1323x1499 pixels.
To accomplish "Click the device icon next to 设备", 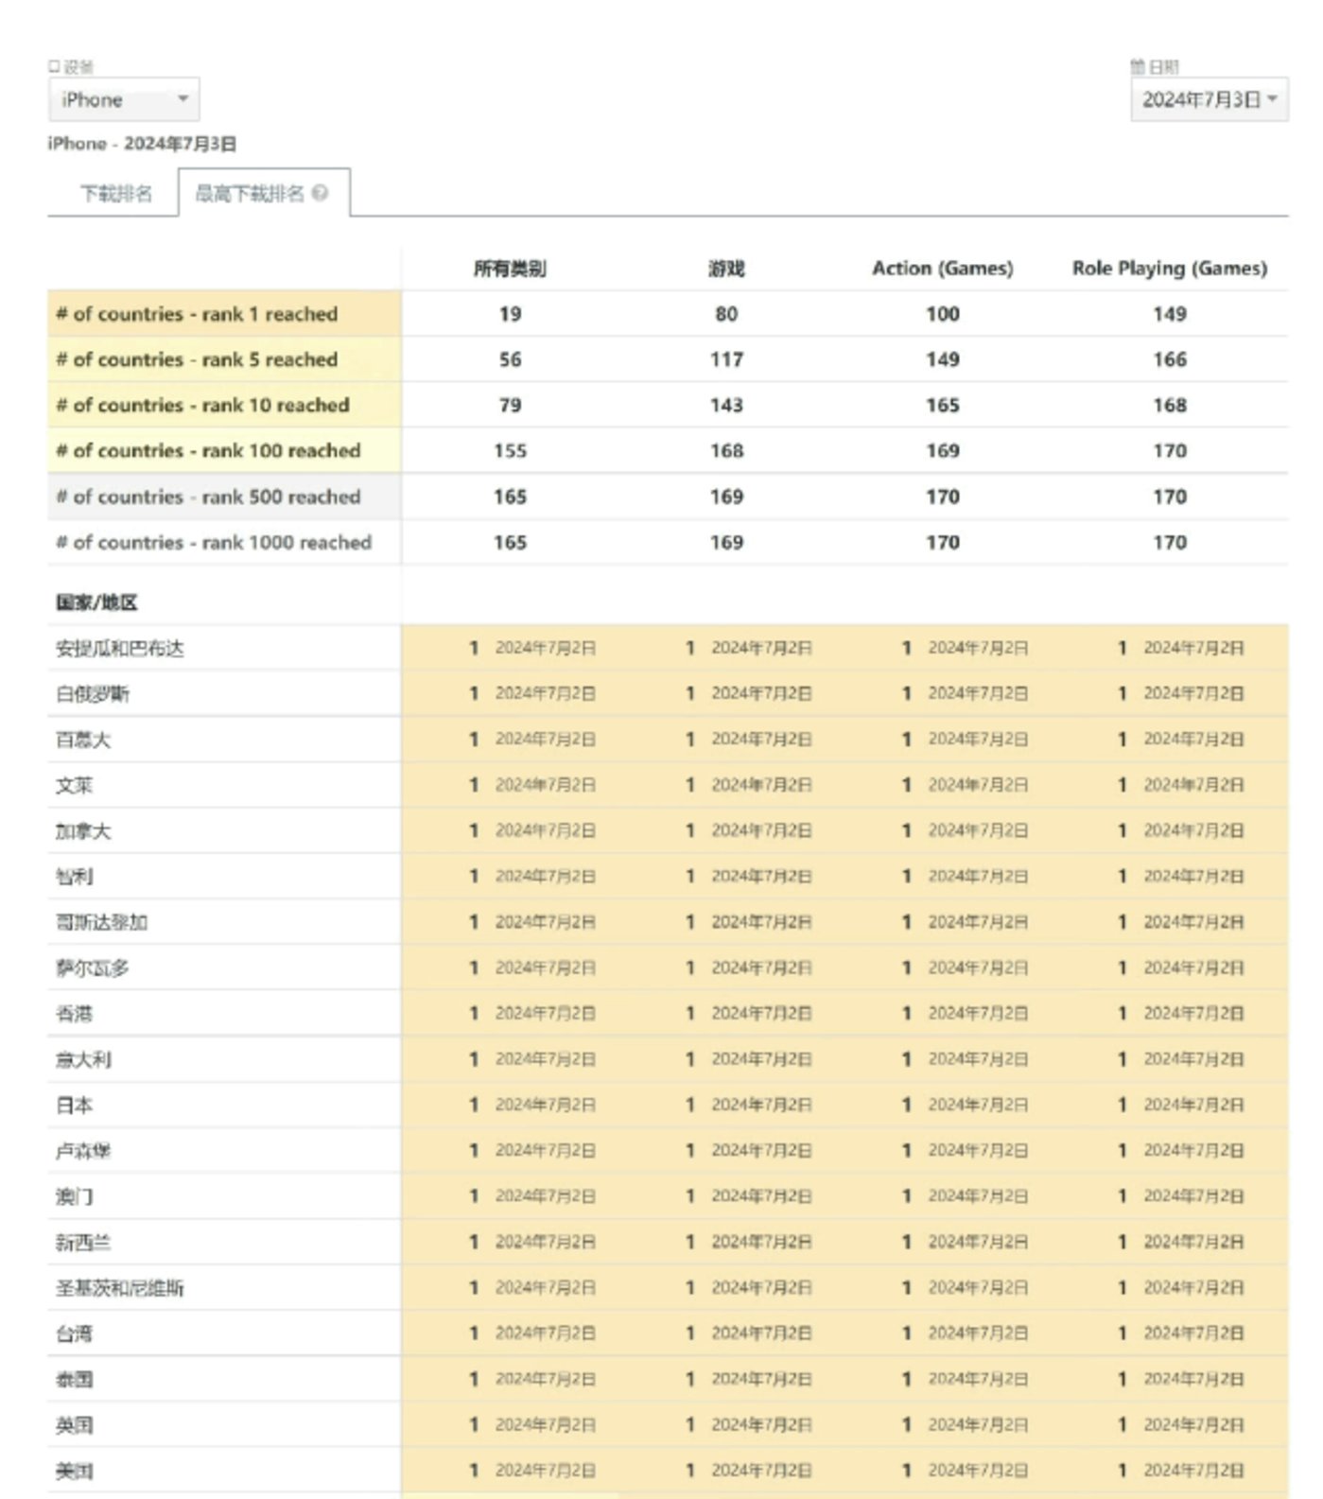I will [x=54, y=66].
